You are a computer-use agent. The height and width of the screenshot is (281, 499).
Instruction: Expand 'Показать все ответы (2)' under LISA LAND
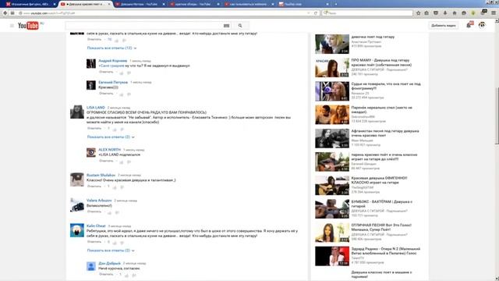click(x=111, y=137)
